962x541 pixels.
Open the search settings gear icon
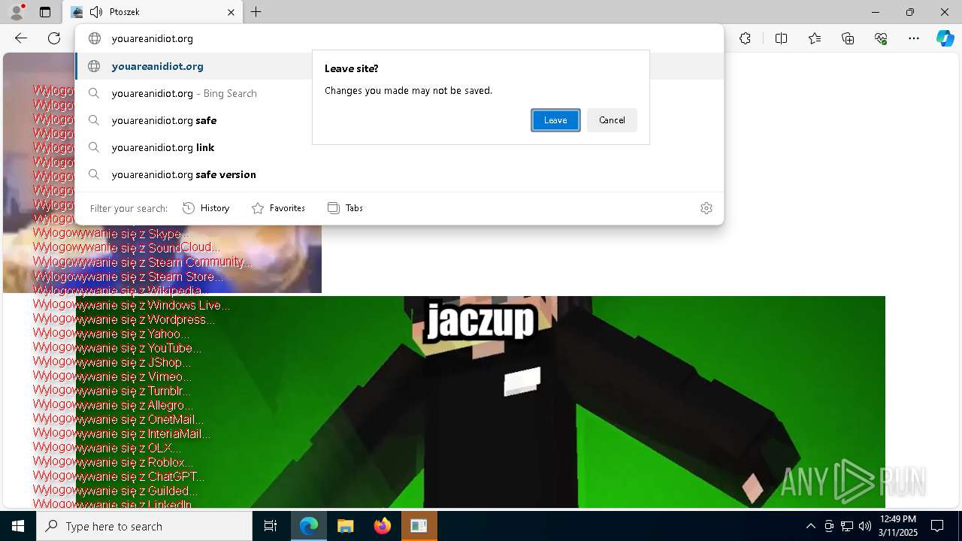[706, 208]
